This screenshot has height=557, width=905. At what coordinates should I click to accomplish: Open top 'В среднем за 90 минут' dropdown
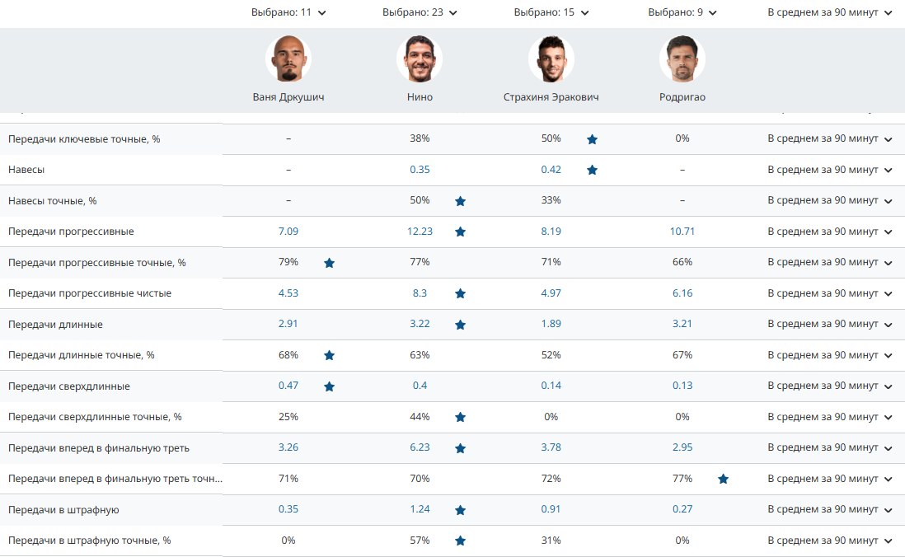[x=830, y=12]
